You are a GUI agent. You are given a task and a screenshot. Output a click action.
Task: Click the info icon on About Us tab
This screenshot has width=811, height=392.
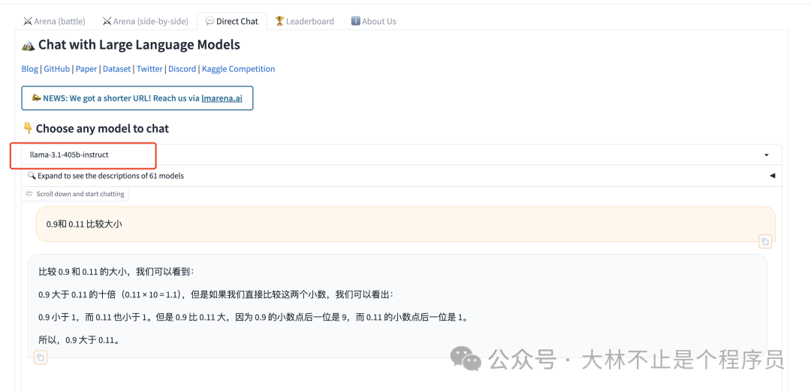(355, 21)
